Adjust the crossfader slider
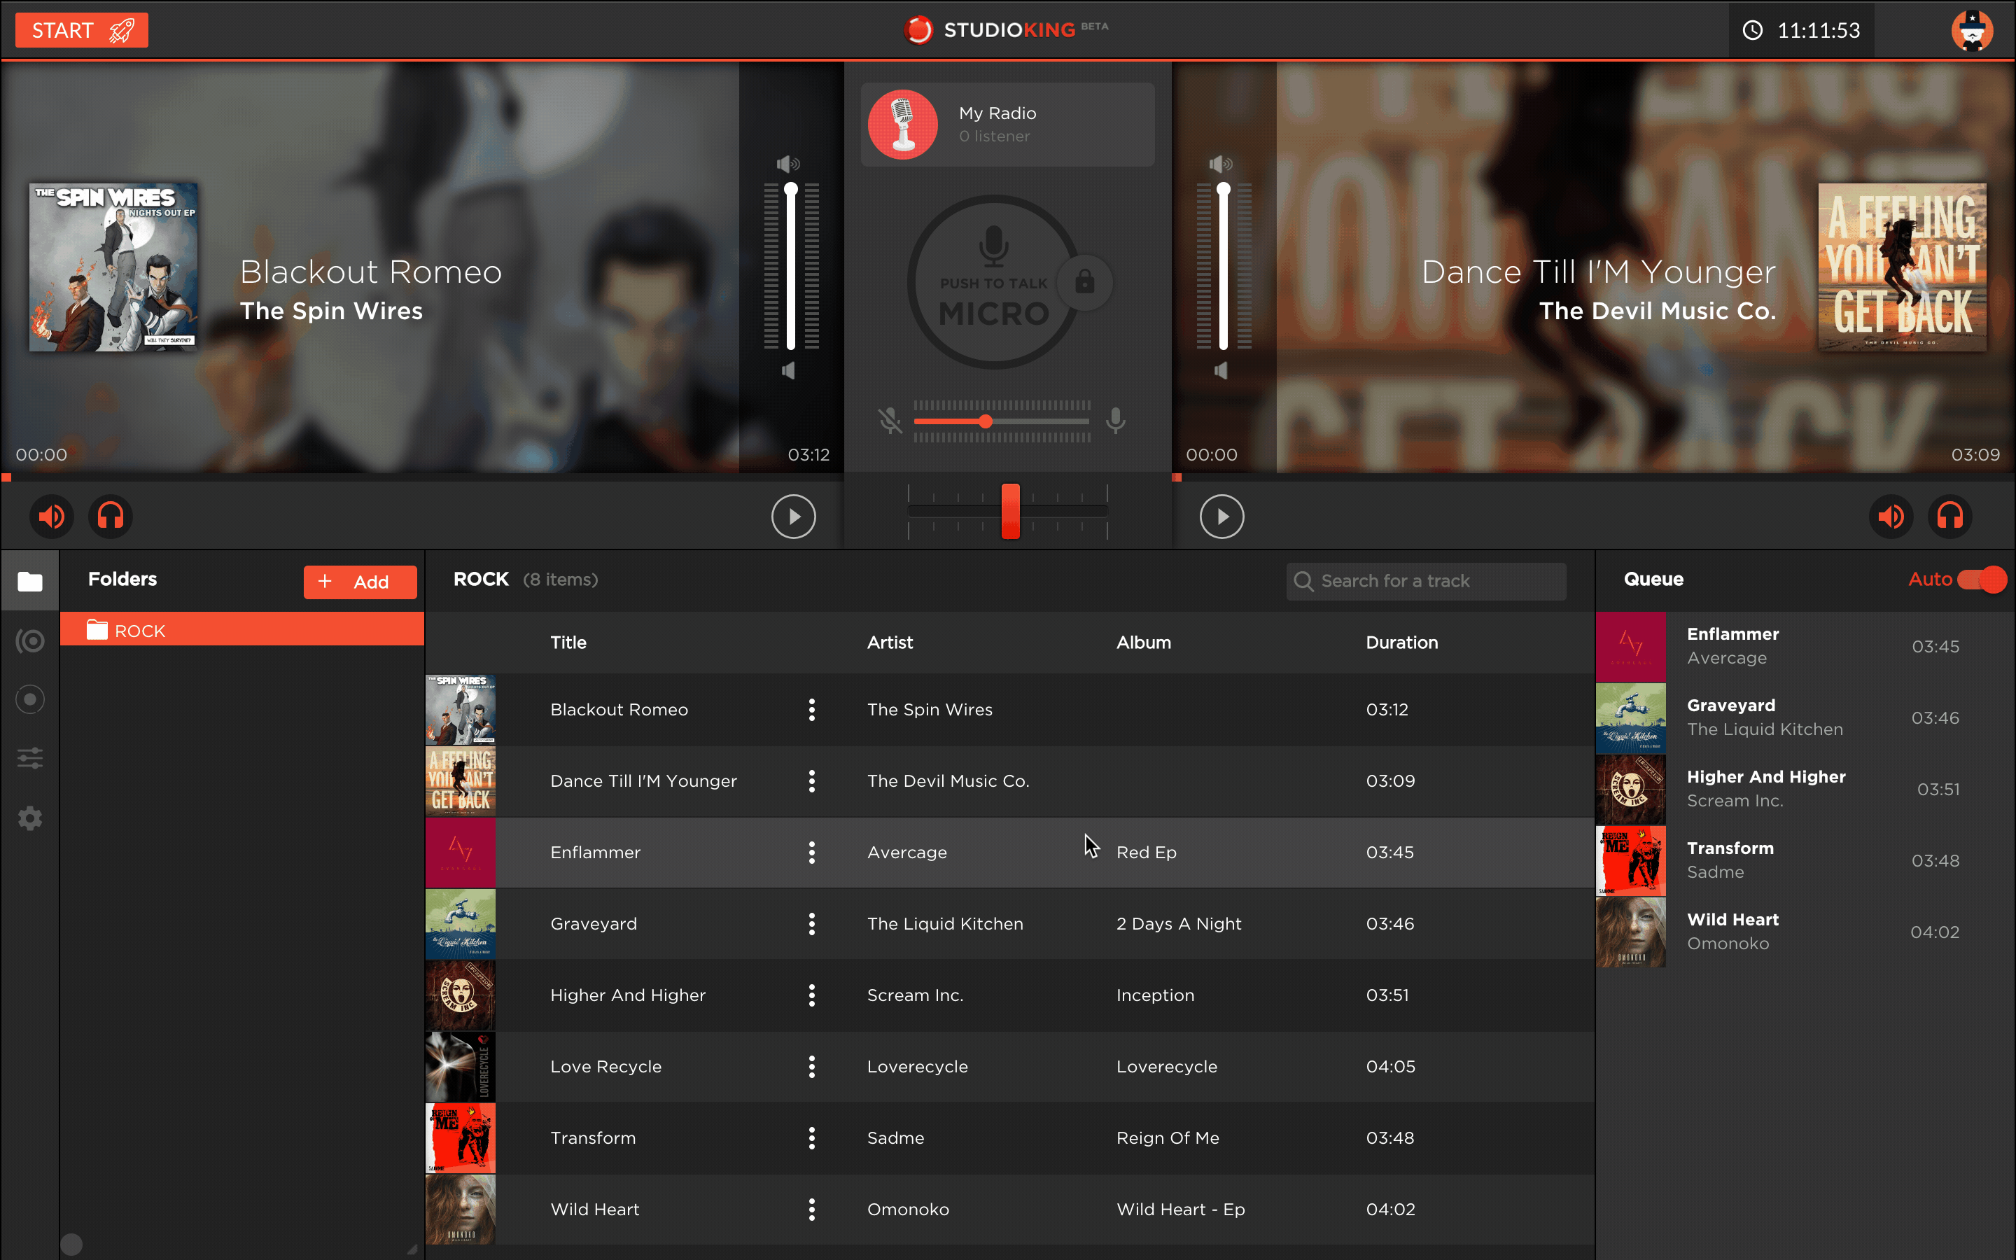The height and width of the screenshot is (1260, 2016). (1009, 511)
